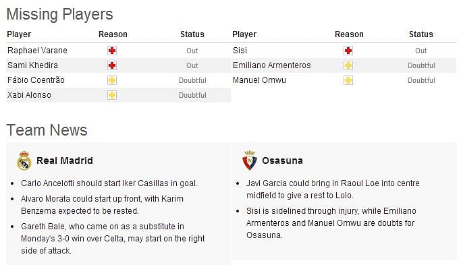Click Fábio Coentrão's yellow doubtful icon
Image resolution: width=461 pixels, height=265 pixels.
click(x=112, y=80)
